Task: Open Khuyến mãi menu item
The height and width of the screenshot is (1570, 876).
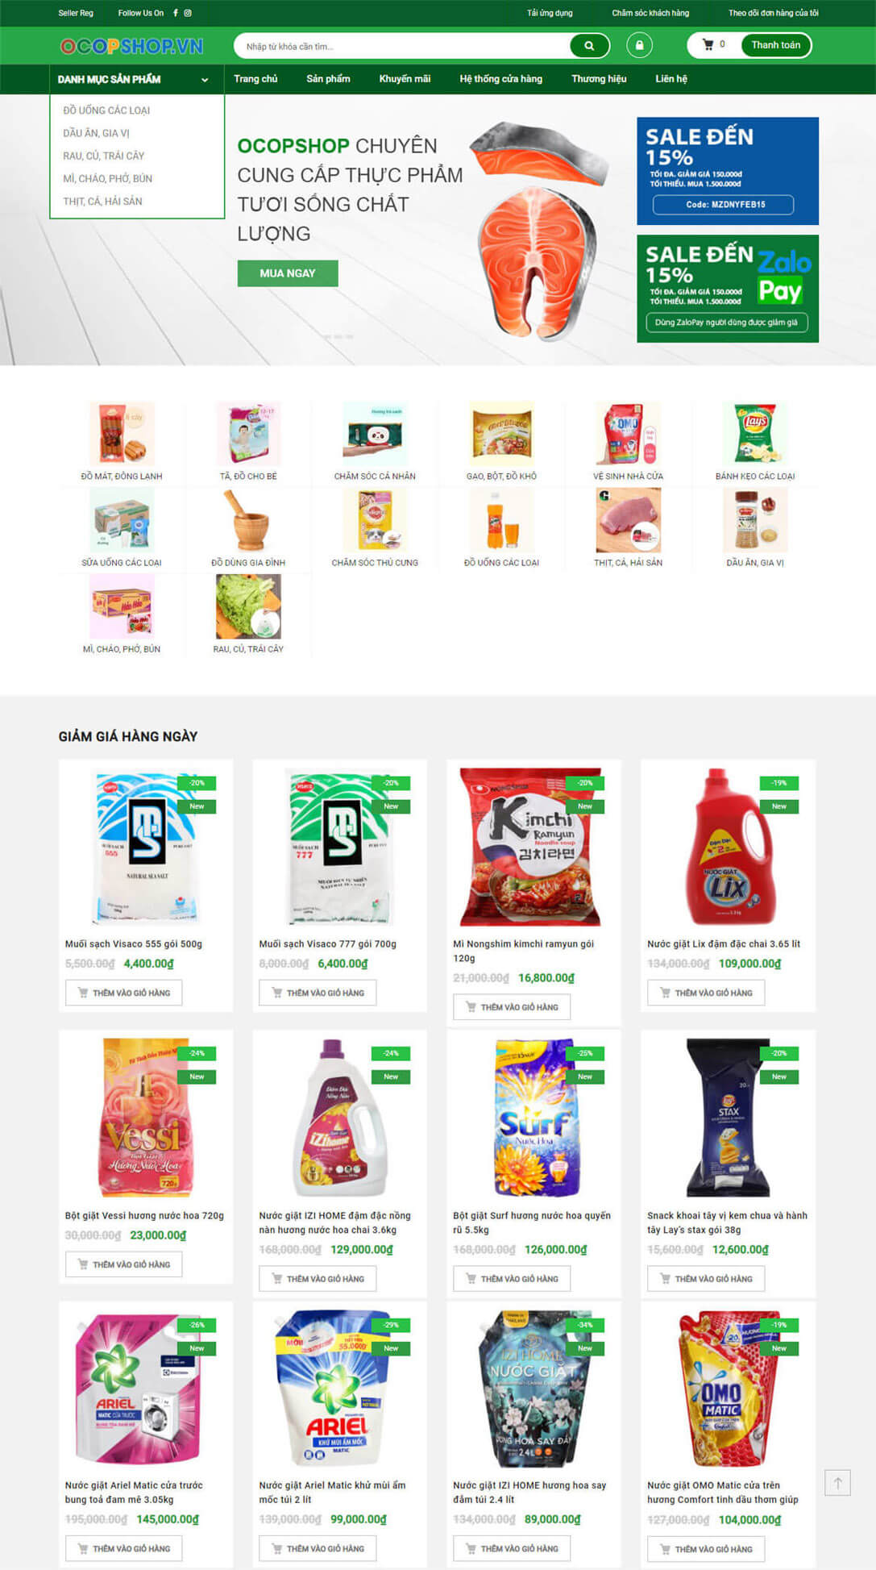Action: coord(405,79)
